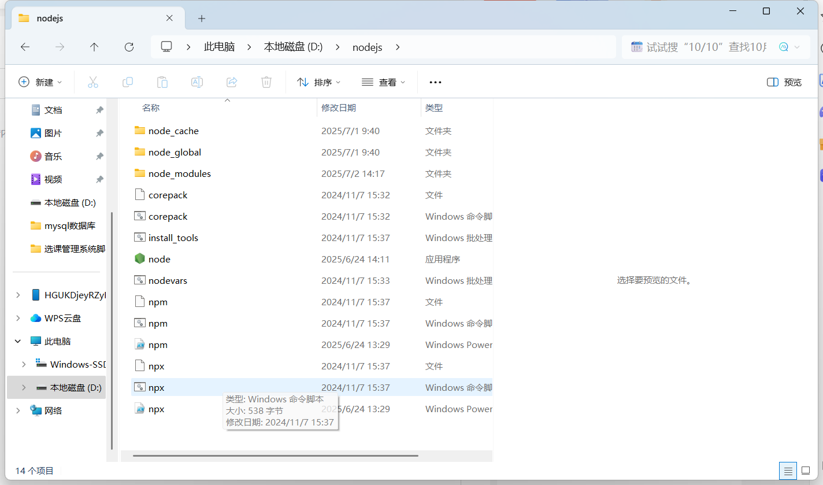Click the Delete trash icon

[266, 82]
